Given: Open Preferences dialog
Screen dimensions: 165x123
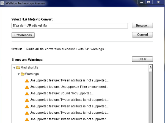Looking at the screenshot, I should pyautogui.click(x=23, y=35).
